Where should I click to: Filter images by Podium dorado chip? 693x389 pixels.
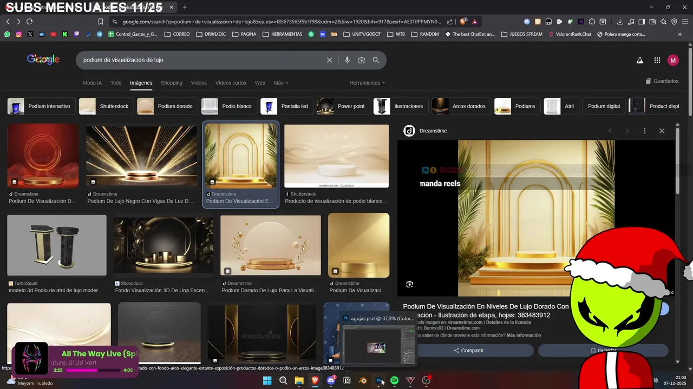click(167, 106)
